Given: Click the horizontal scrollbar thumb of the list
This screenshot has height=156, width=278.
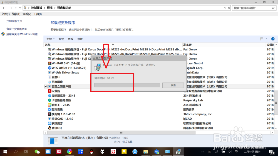Looking at the screenshot, I should (121, 132).
